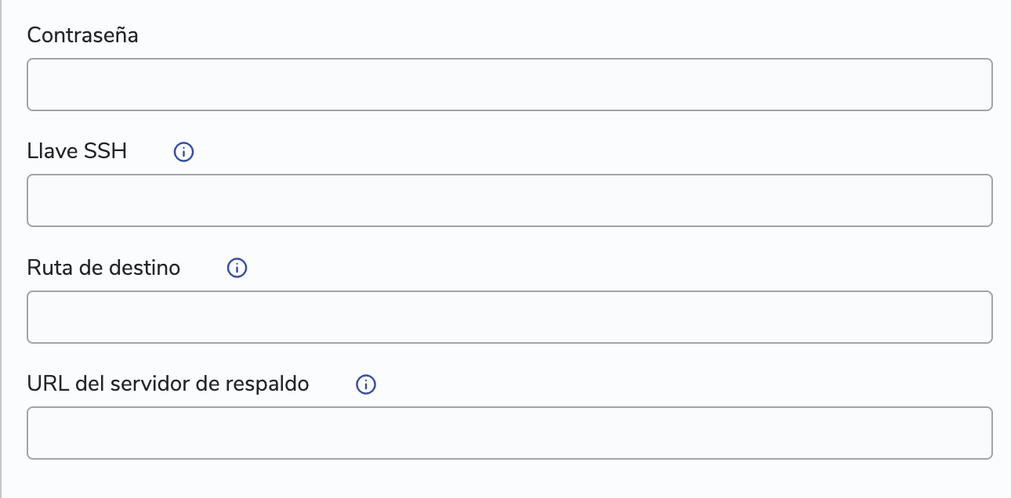Select the Ruta de destino input box
This screenshot has height=498, width=1011.
pyautogui.click(x=509, y=317)
